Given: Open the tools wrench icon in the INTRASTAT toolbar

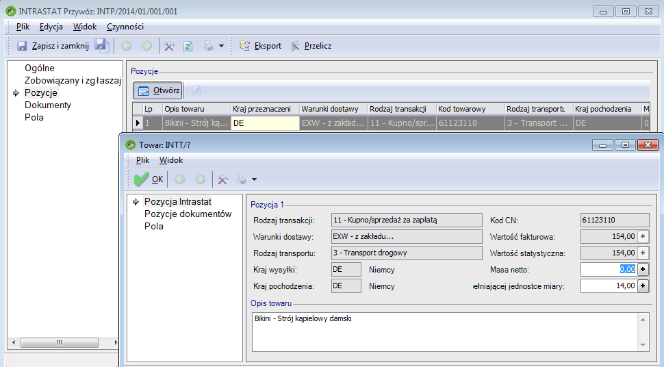Looking at the screenshot, I should click(x=169, y=46).
